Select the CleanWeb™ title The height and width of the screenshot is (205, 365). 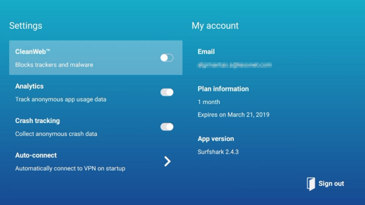click(33, 52)
